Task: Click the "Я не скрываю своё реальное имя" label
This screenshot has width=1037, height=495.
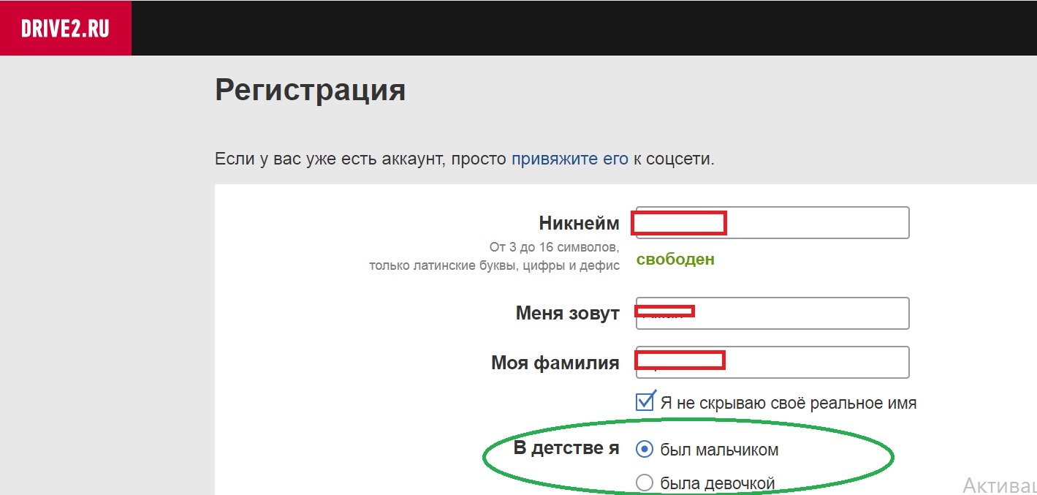Action: point(788,403)
